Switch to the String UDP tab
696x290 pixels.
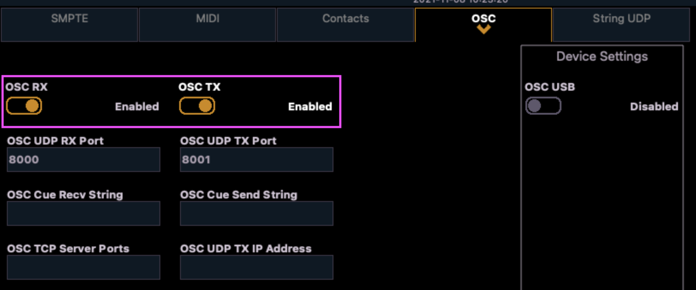[x=622, y=18]
